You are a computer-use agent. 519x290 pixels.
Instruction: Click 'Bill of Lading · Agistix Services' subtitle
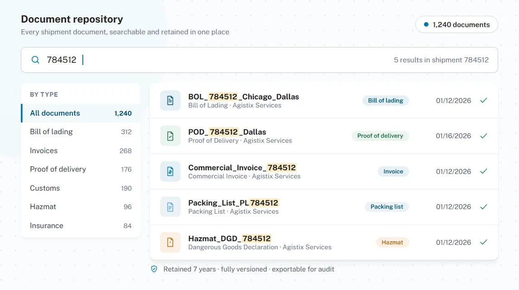(235, 105)
